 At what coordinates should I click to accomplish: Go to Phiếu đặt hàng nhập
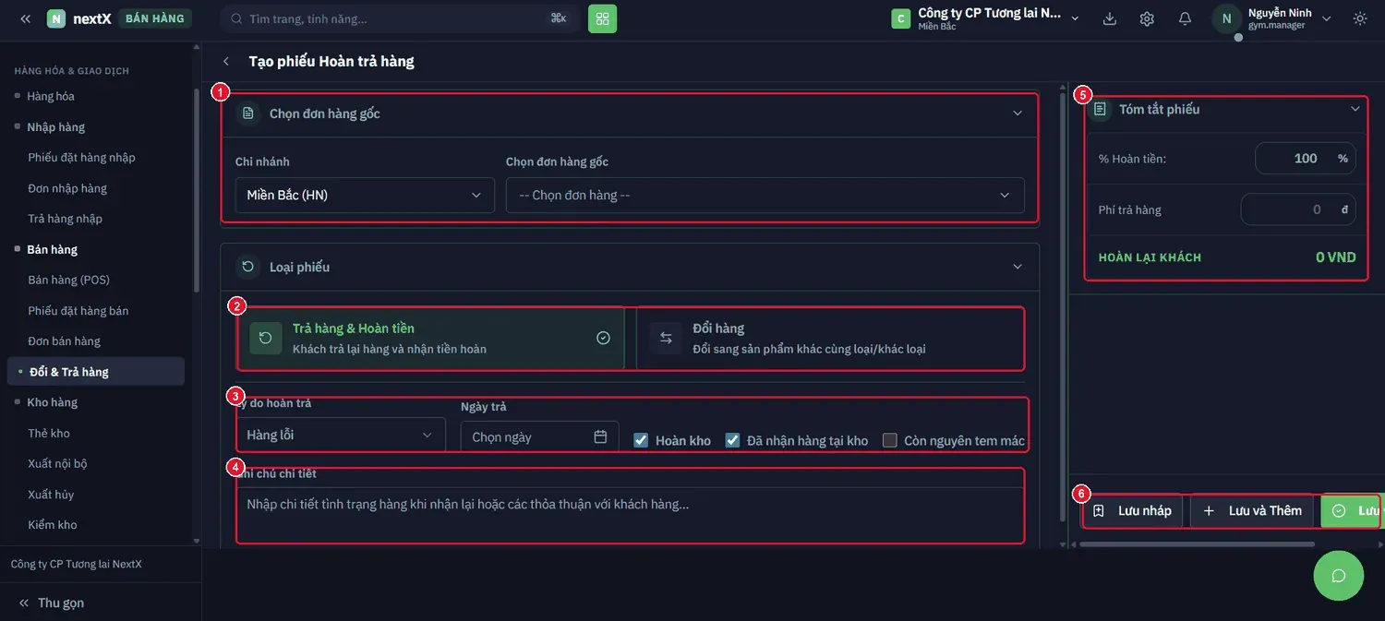click(81, 157)
